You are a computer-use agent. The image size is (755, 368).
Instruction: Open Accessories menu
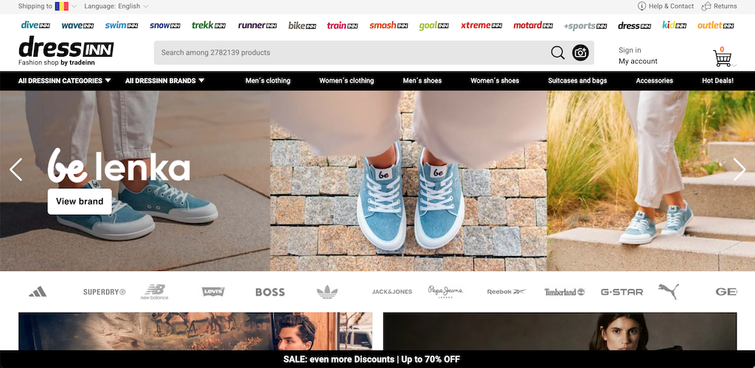tap(655, 81)
